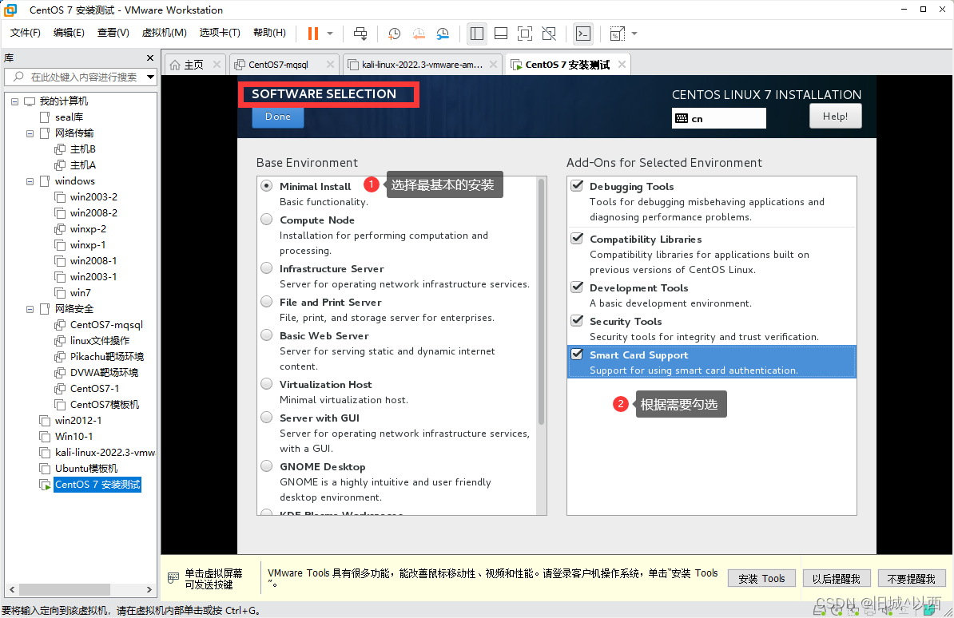Toggle Unity mode icon
Viewport: 954px width, 618px height.
tap(549, 34)
